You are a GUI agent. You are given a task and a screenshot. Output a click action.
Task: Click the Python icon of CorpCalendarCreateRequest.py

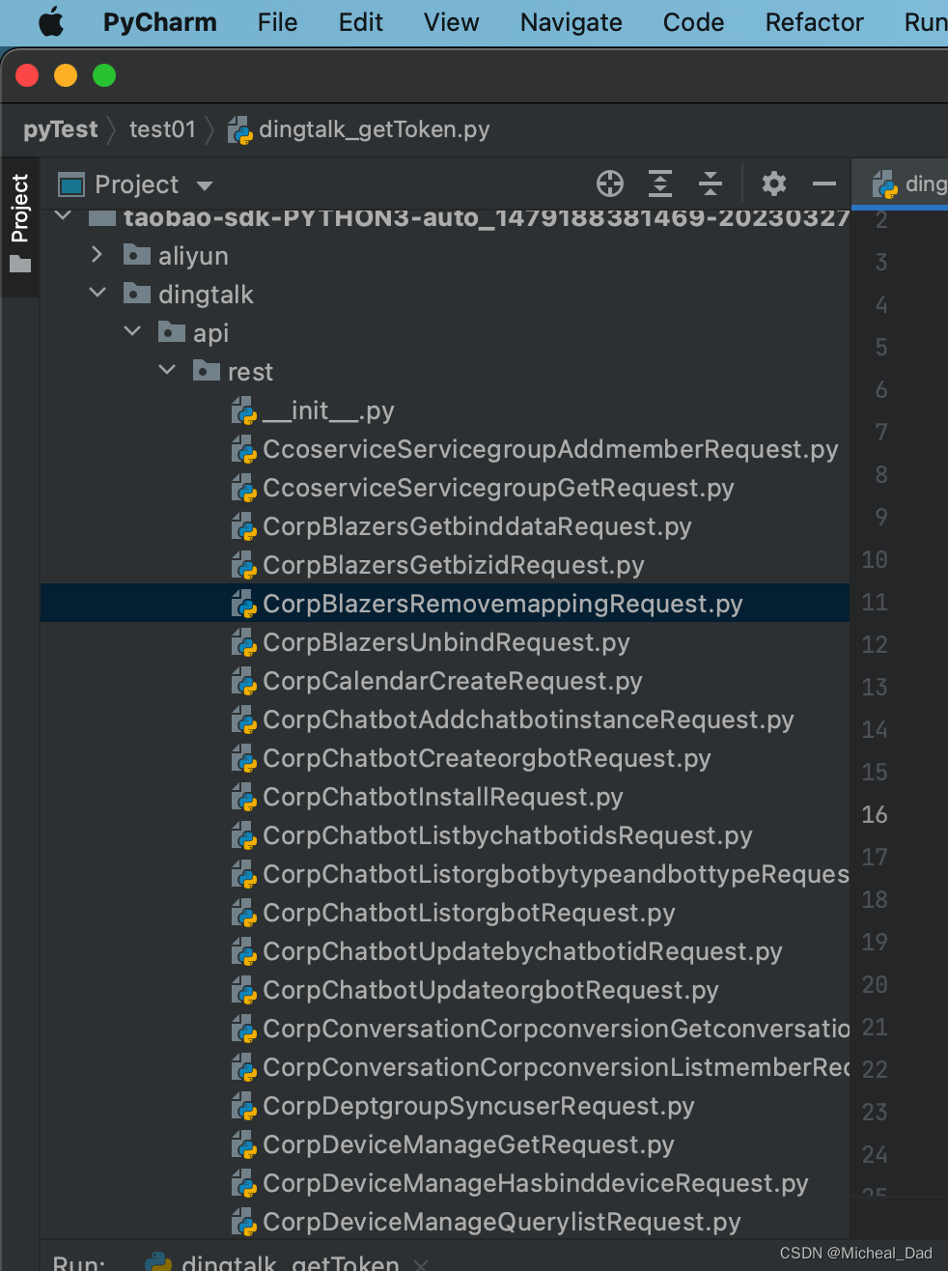pyautogui.click(x=244, y=682)
